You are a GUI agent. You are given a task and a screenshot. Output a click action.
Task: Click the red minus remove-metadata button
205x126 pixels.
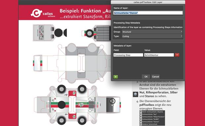[177, 55]
